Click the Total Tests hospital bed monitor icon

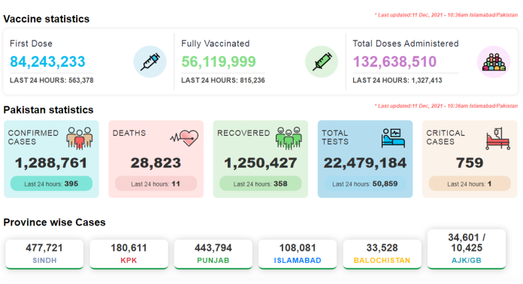pyautogui.click(x=393, y=138)
